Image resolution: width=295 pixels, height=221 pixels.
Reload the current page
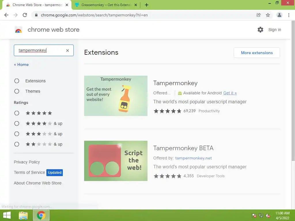[x=25, y=15]
